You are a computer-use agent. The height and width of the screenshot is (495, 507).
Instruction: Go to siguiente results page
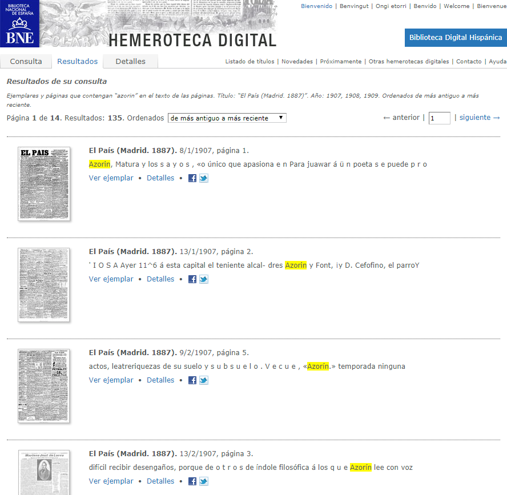[x=480, y=118]
